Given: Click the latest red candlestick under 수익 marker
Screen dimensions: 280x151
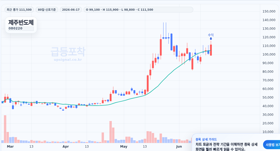Looking at the screenshot, I should (211, 50).
